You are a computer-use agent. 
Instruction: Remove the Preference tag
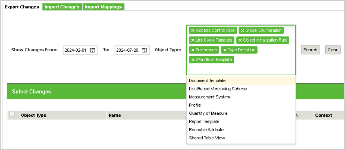click(x=193, y=50)
